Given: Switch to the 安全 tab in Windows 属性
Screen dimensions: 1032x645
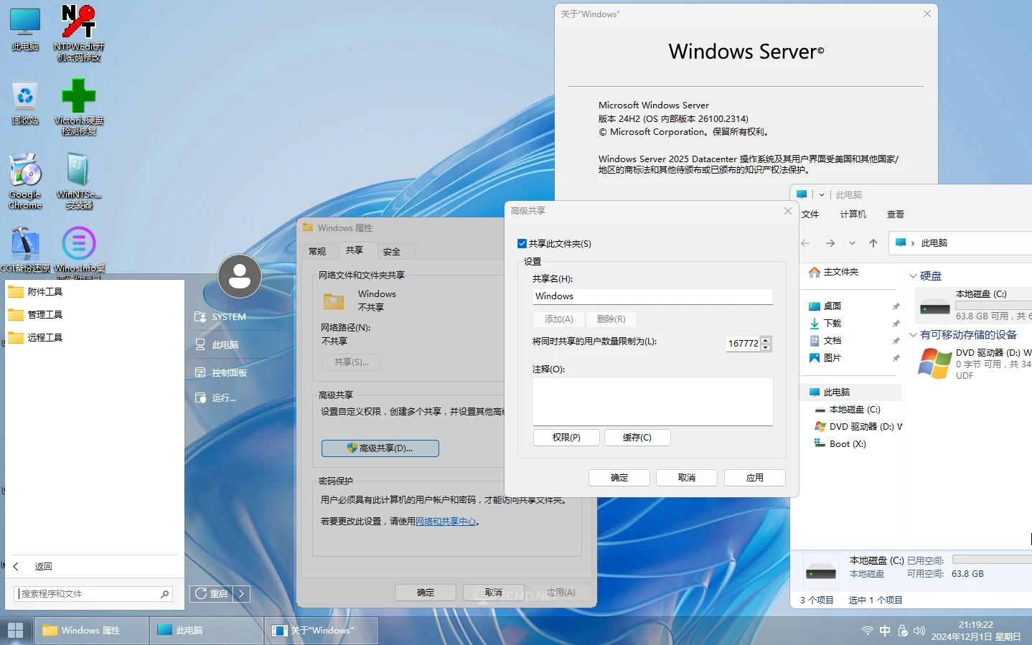Looking at the screenshot, I should pyautogui.click(x=392, y=252).
